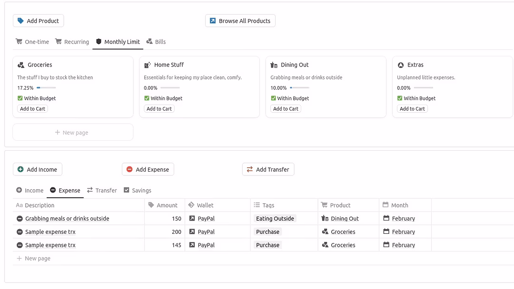Click the Browse All Products button
Screen dimensions: 514x289
click(x=240, y=21)
